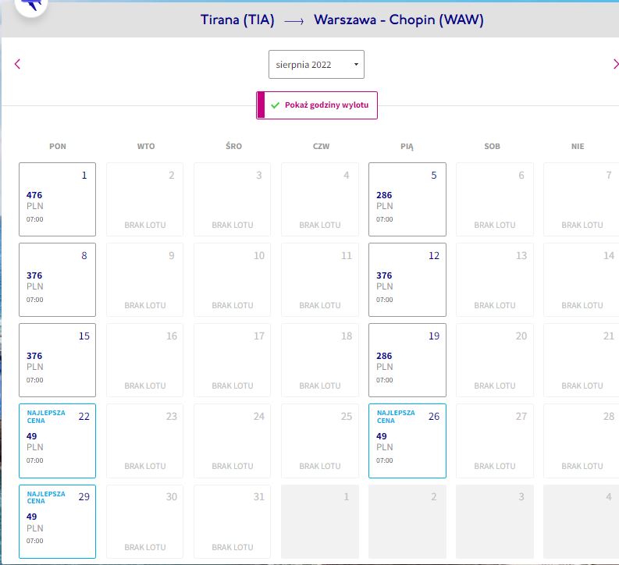Click greyed September 2 cell
619x565 pixels.
click(407, 521)
